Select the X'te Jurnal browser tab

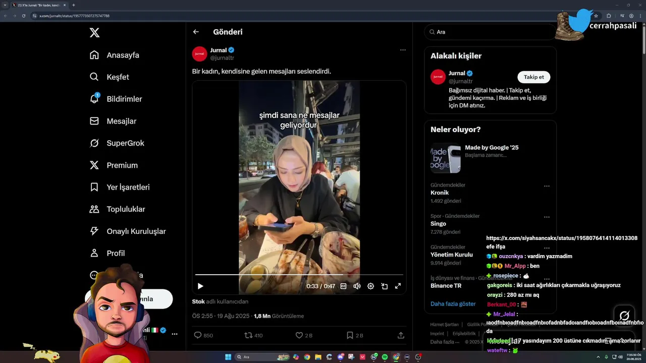(39, 5)
